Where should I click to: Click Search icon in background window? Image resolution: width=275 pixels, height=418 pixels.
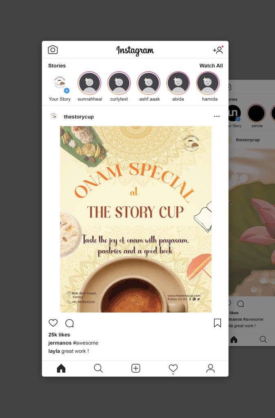pyautogui.click(x=263, y=339)
